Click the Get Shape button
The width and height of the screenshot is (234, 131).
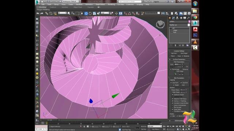click(184, 53)
